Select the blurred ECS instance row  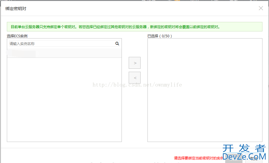[x=64, y=53]
